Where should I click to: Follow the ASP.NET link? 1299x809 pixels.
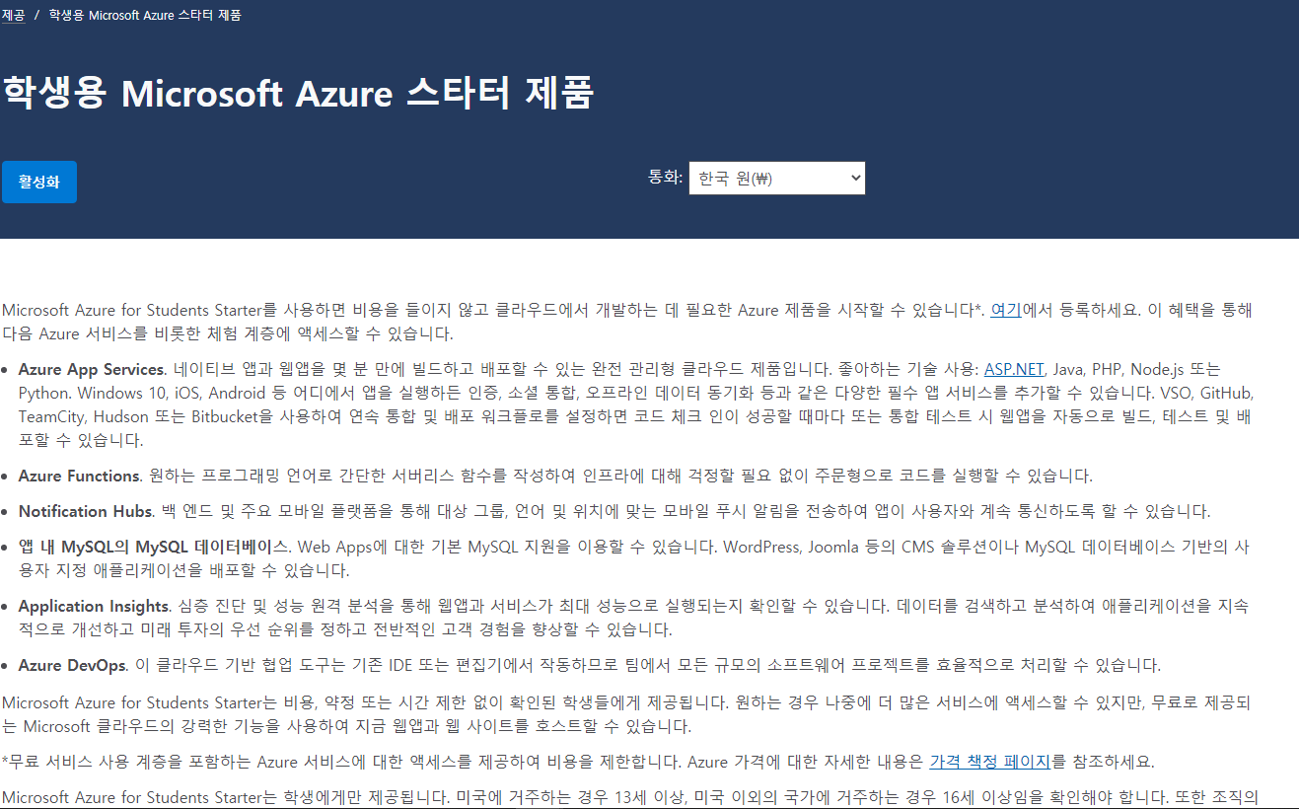point(1014,369)
